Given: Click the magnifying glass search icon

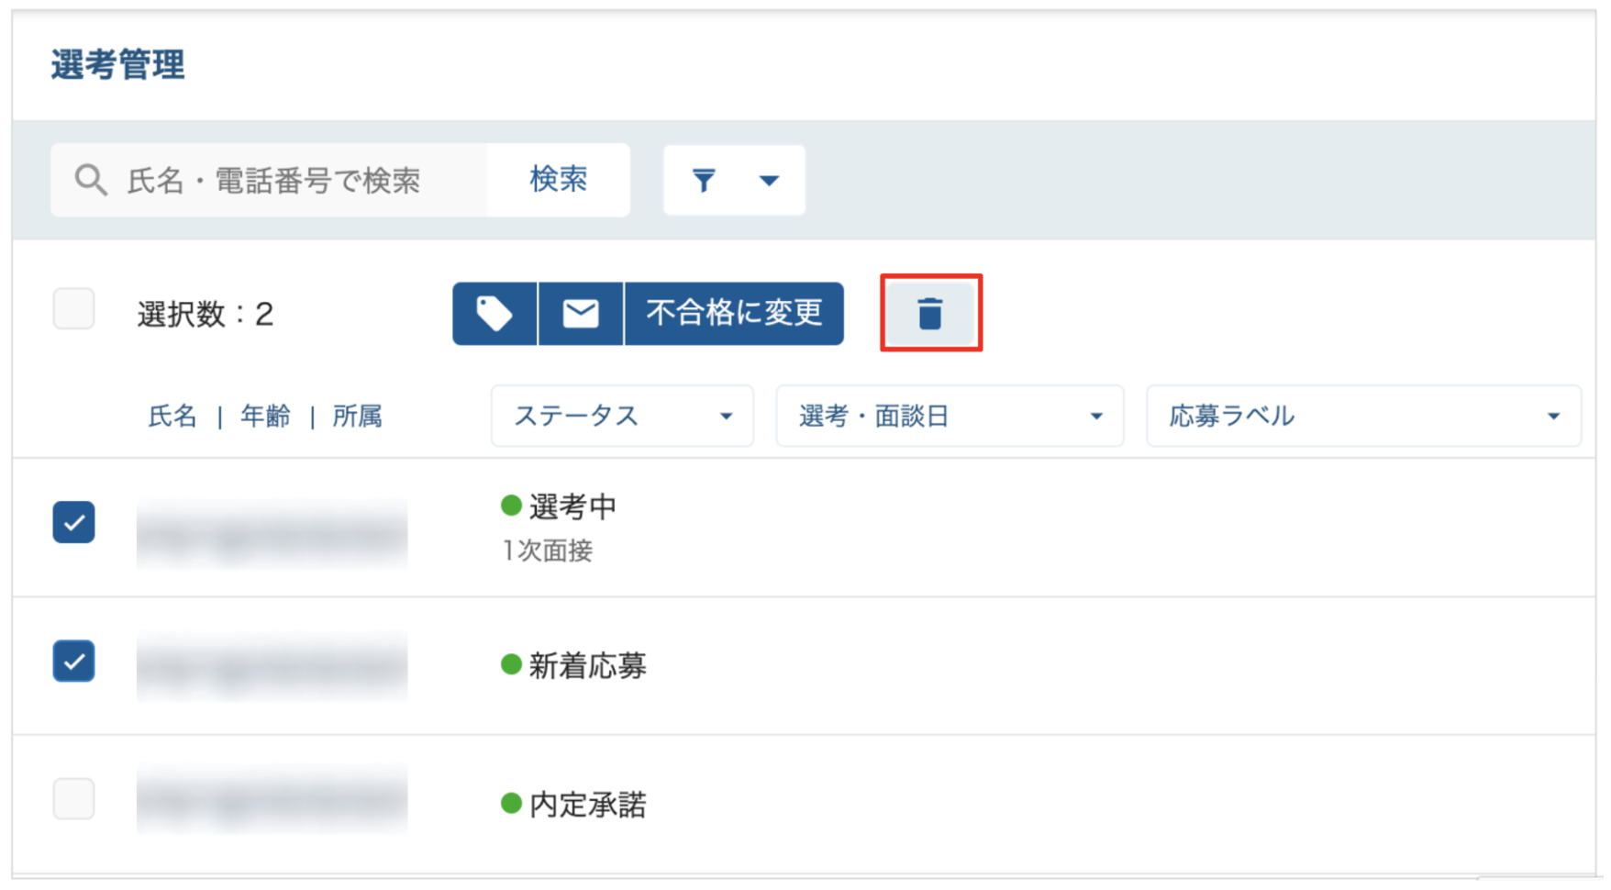Looking at the screenshot, I should (x=91, y=180).
